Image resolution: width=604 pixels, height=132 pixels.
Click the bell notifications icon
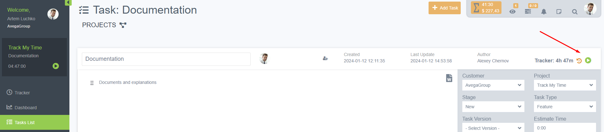tap(544, 12)
